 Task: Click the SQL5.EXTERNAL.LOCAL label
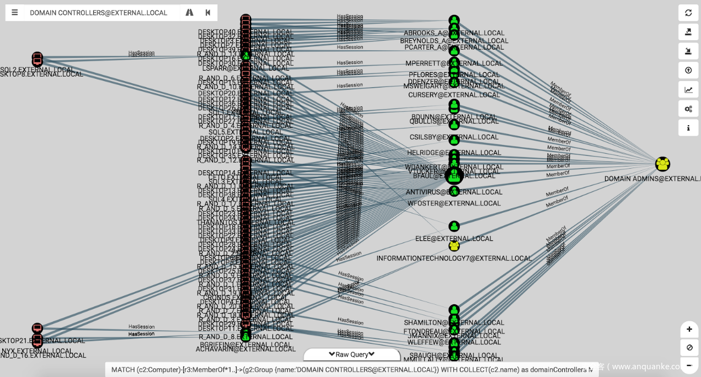coord(245,132)
